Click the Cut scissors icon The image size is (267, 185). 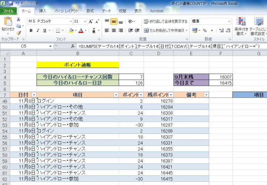pyautogui.click(x=19, y=19)
